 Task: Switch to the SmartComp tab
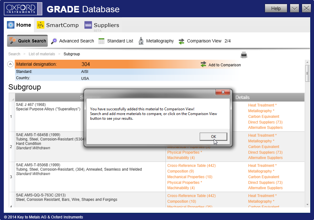pos(58,25)
